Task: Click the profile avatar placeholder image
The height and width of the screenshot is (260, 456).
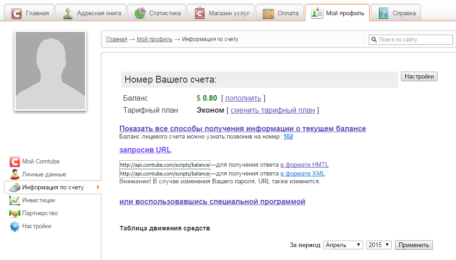Action: click(50, 71)
